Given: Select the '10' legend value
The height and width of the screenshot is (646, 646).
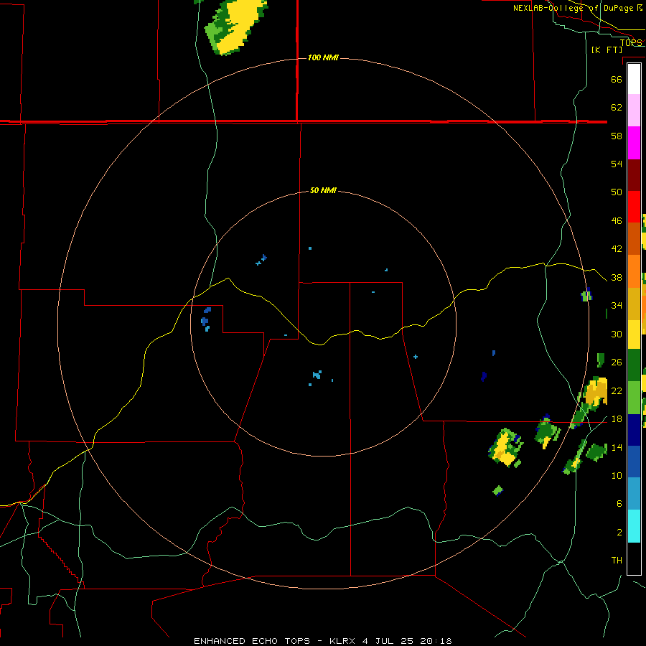Looking at the screenshot, I should pyautogui.click(x=617, y=475).
